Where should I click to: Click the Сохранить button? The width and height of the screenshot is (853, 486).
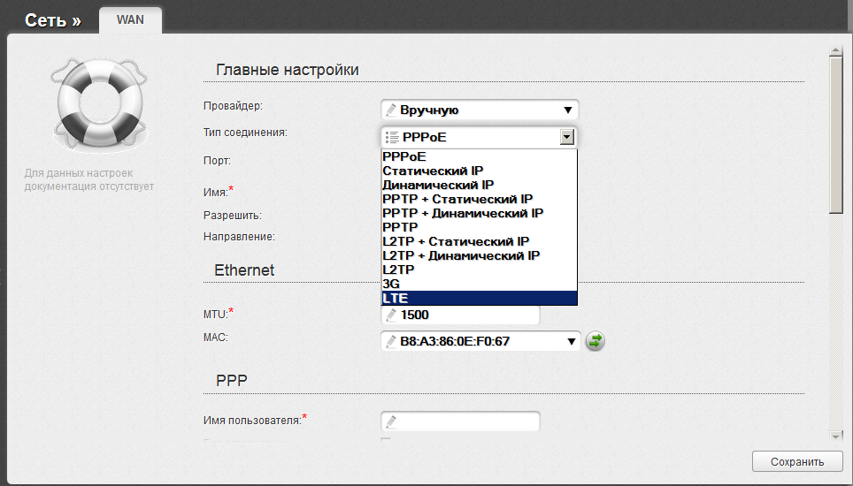tap(797, 461)
